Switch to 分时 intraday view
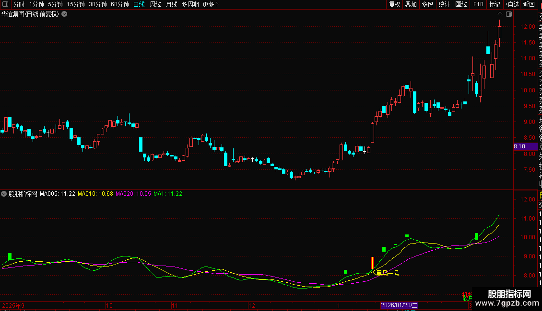 click(x=19, y=4)
